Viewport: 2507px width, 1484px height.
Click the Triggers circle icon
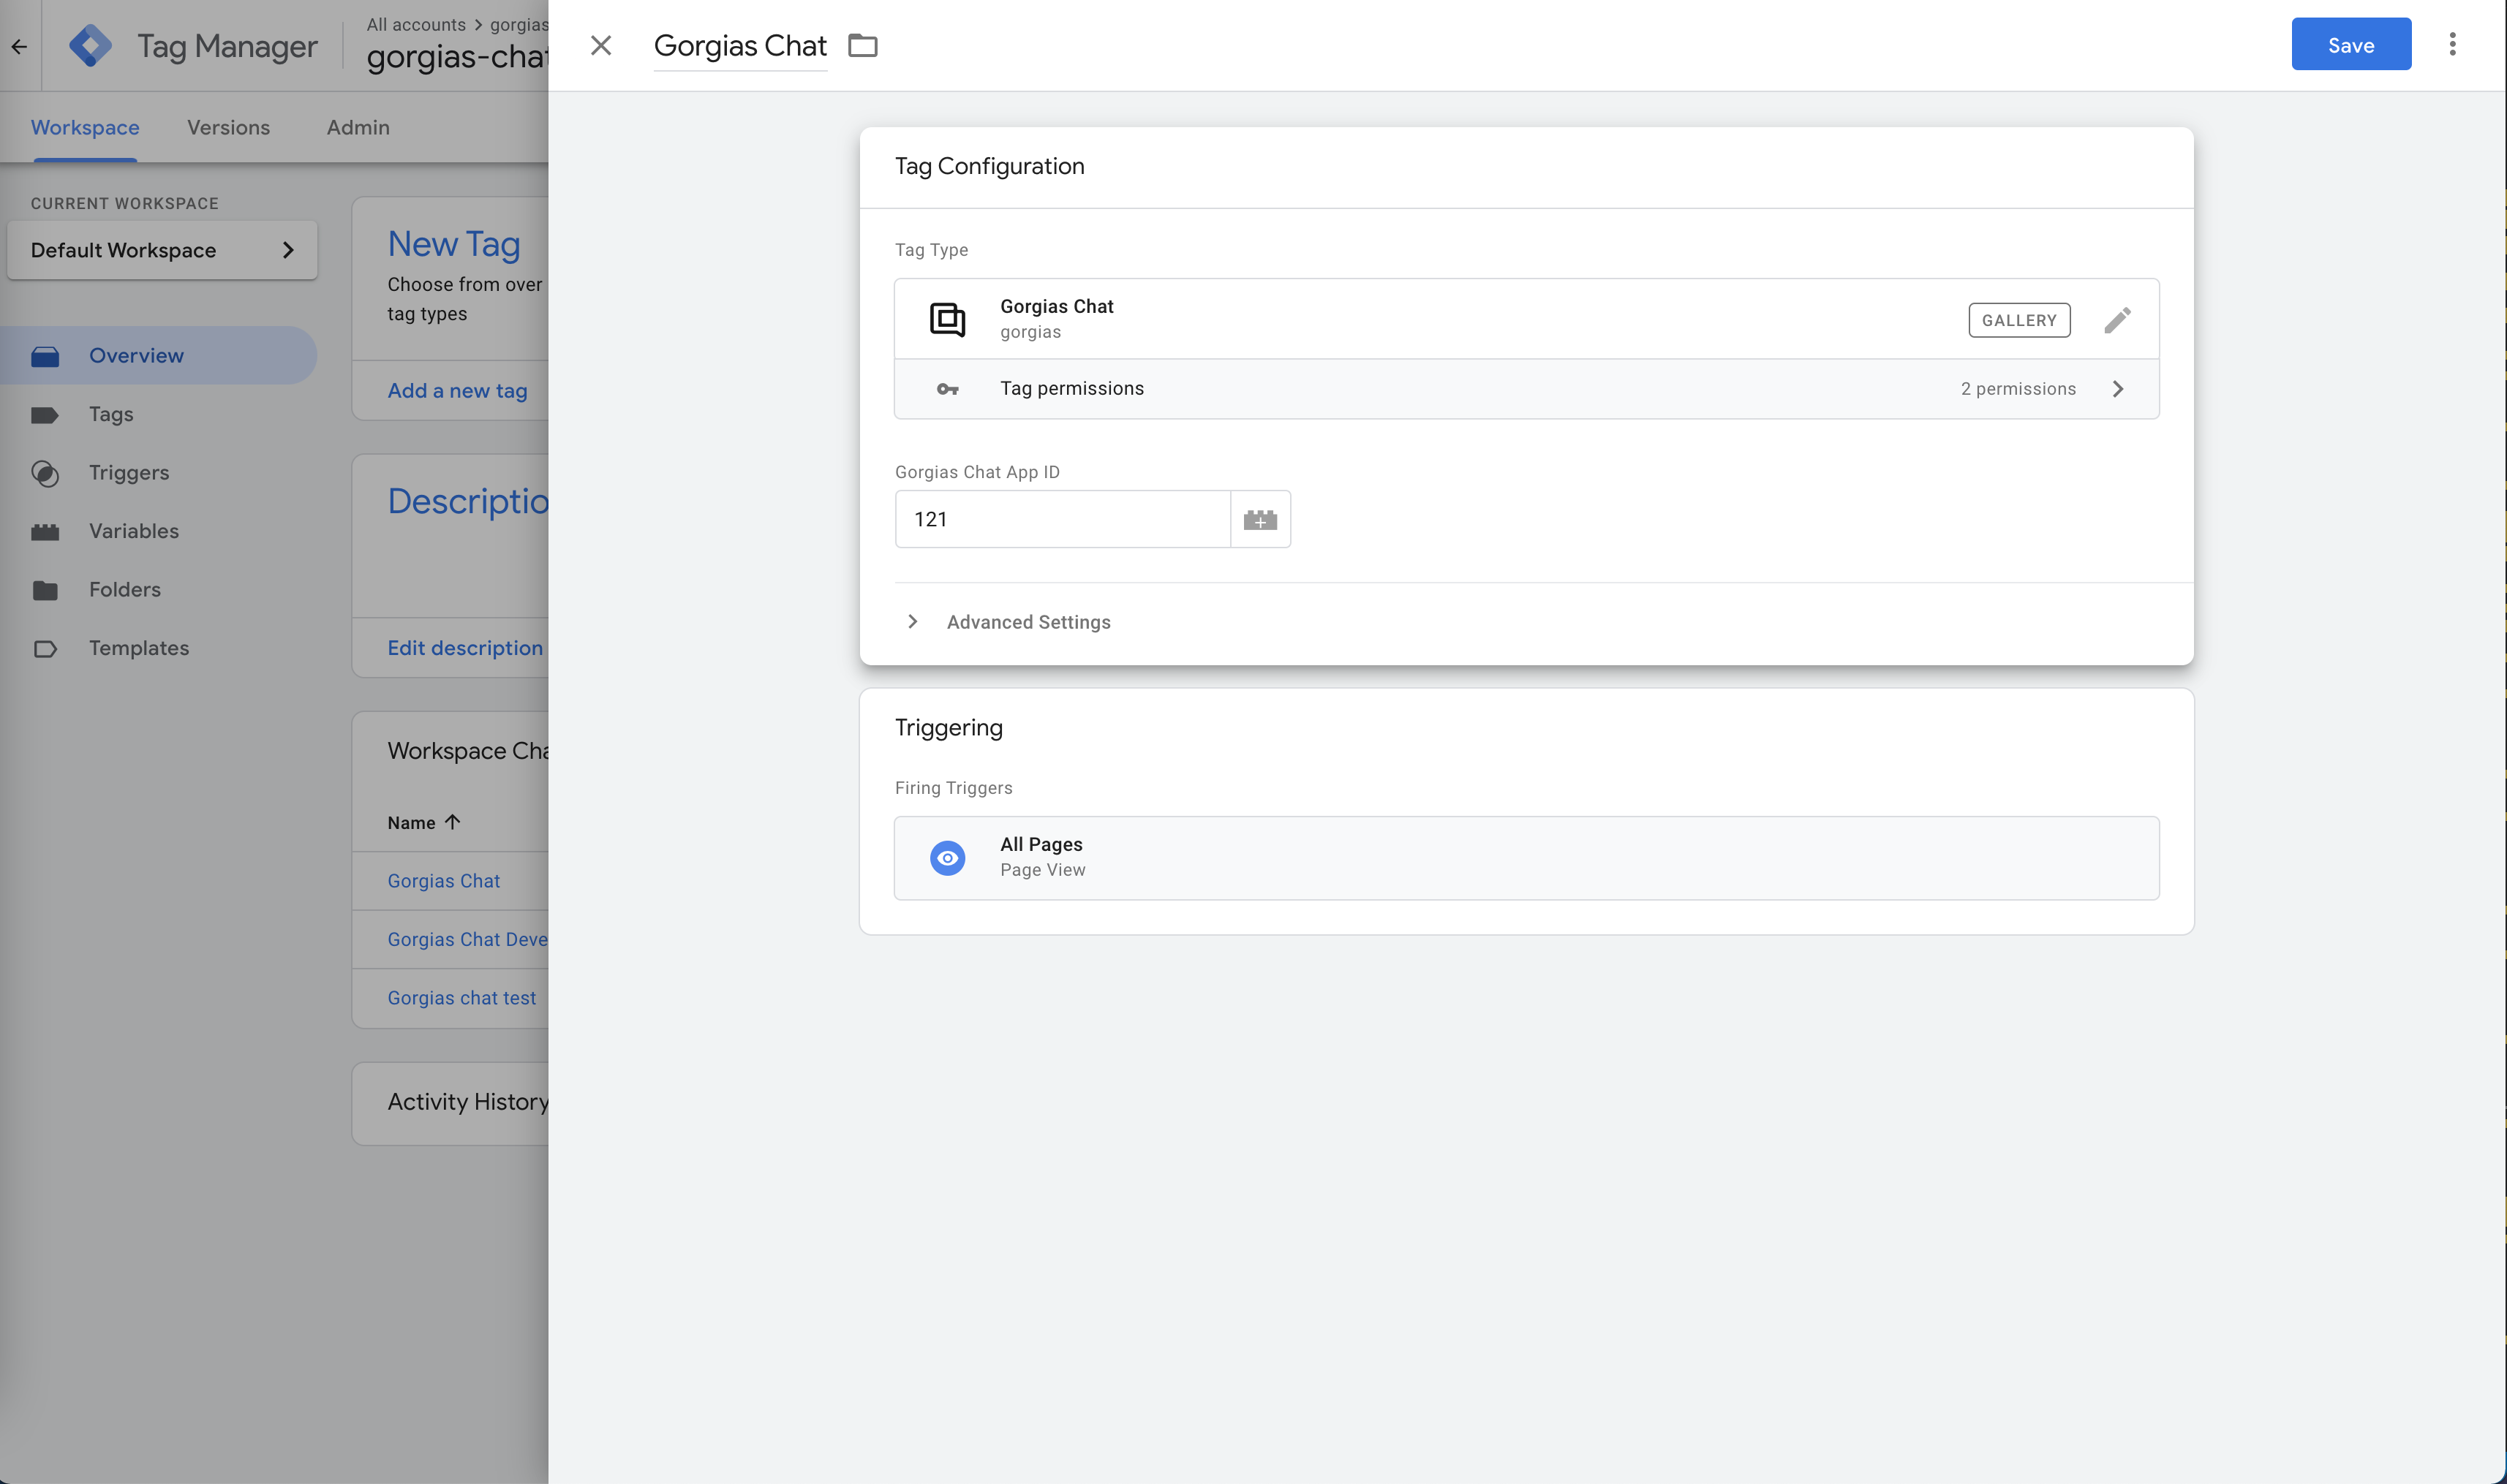(x=45, y=473)
